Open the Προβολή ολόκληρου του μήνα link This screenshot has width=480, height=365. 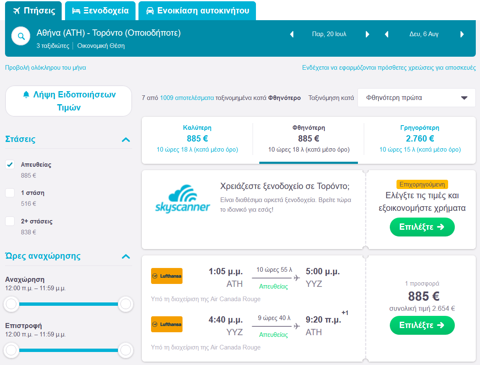(45, 68)
